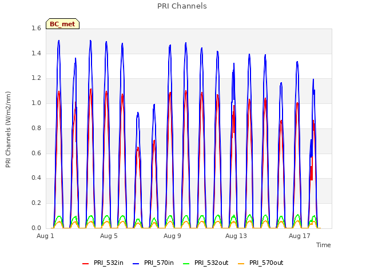
Task: Click the green PRI_532out legend swatch
Action: 186,264
